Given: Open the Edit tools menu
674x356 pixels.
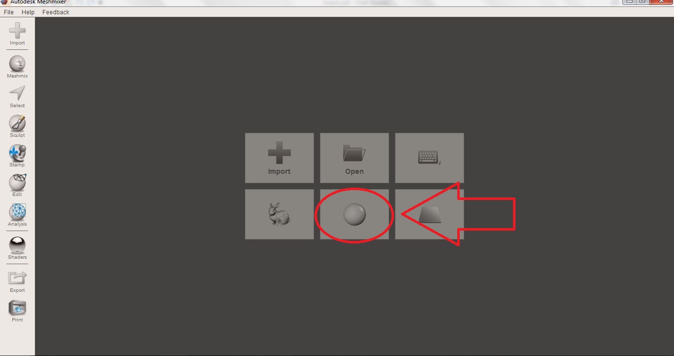Looking at the screenshot, I should [x=17, y=186].
